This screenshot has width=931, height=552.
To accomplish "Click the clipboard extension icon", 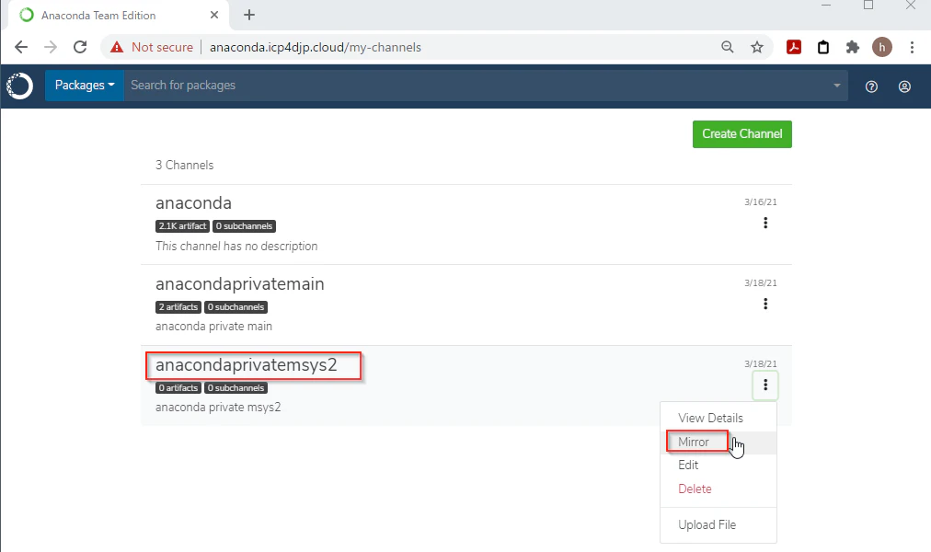I will tap(823, 47).
